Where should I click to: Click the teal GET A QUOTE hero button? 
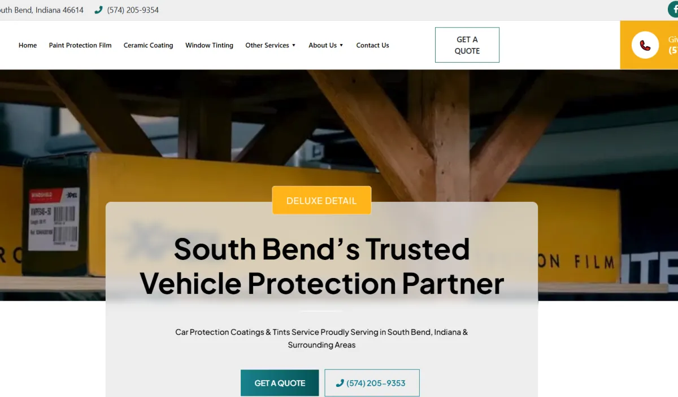(280, 383)
